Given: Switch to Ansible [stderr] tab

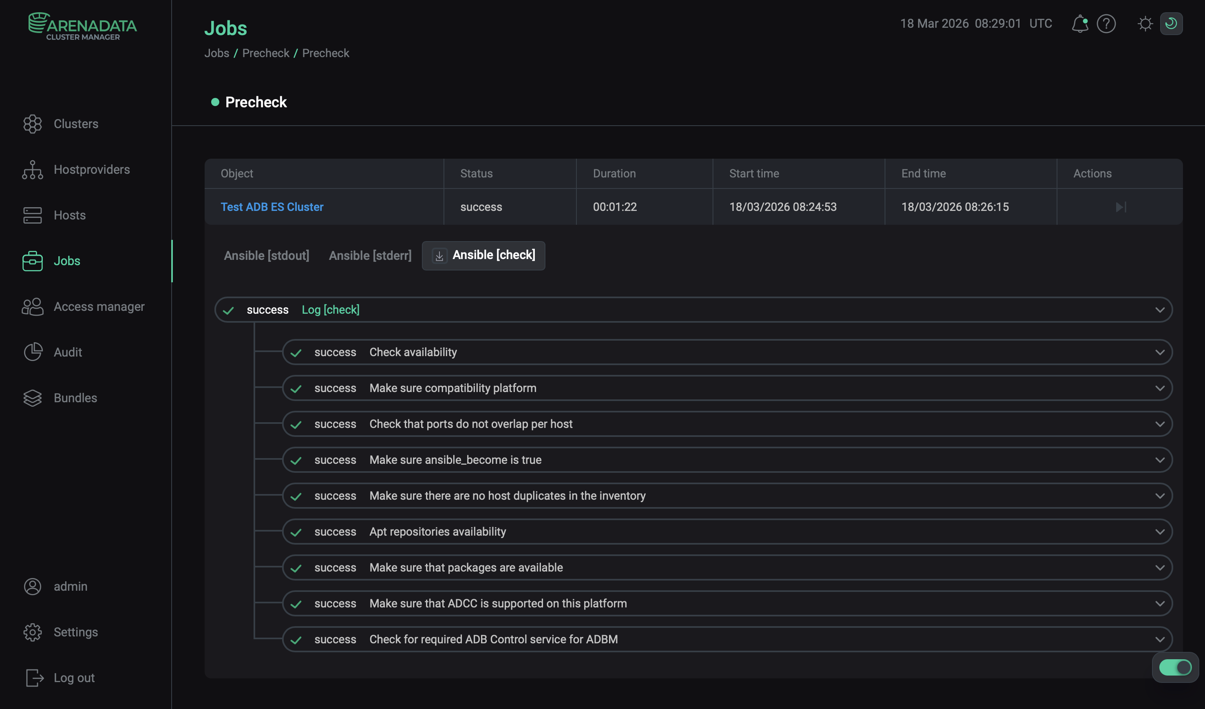Looking at the screenshot, I should tap(370, 256).
